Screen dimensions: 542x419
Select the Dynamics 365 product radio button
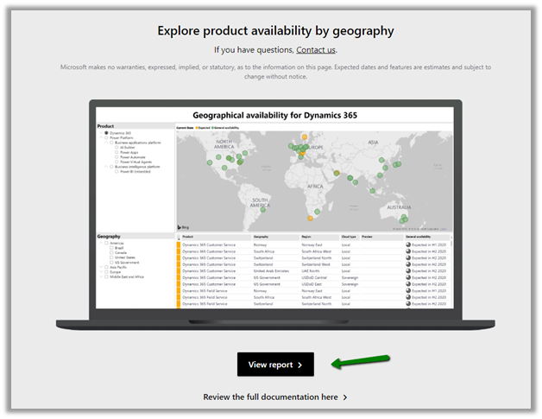pyautogui.click(x=106, y=133)
